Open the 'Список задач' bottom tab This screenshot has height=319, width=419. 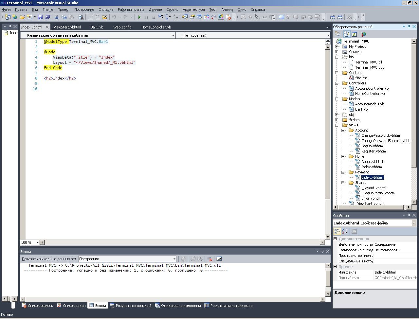coord(71,306)
